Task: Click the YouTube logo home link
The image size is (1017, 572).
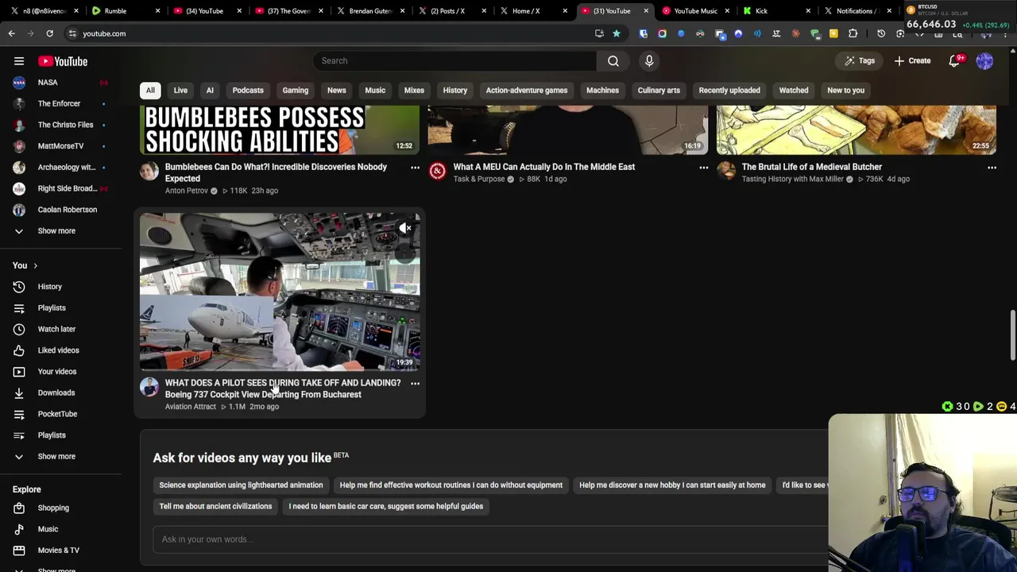Action: (63, 61)
